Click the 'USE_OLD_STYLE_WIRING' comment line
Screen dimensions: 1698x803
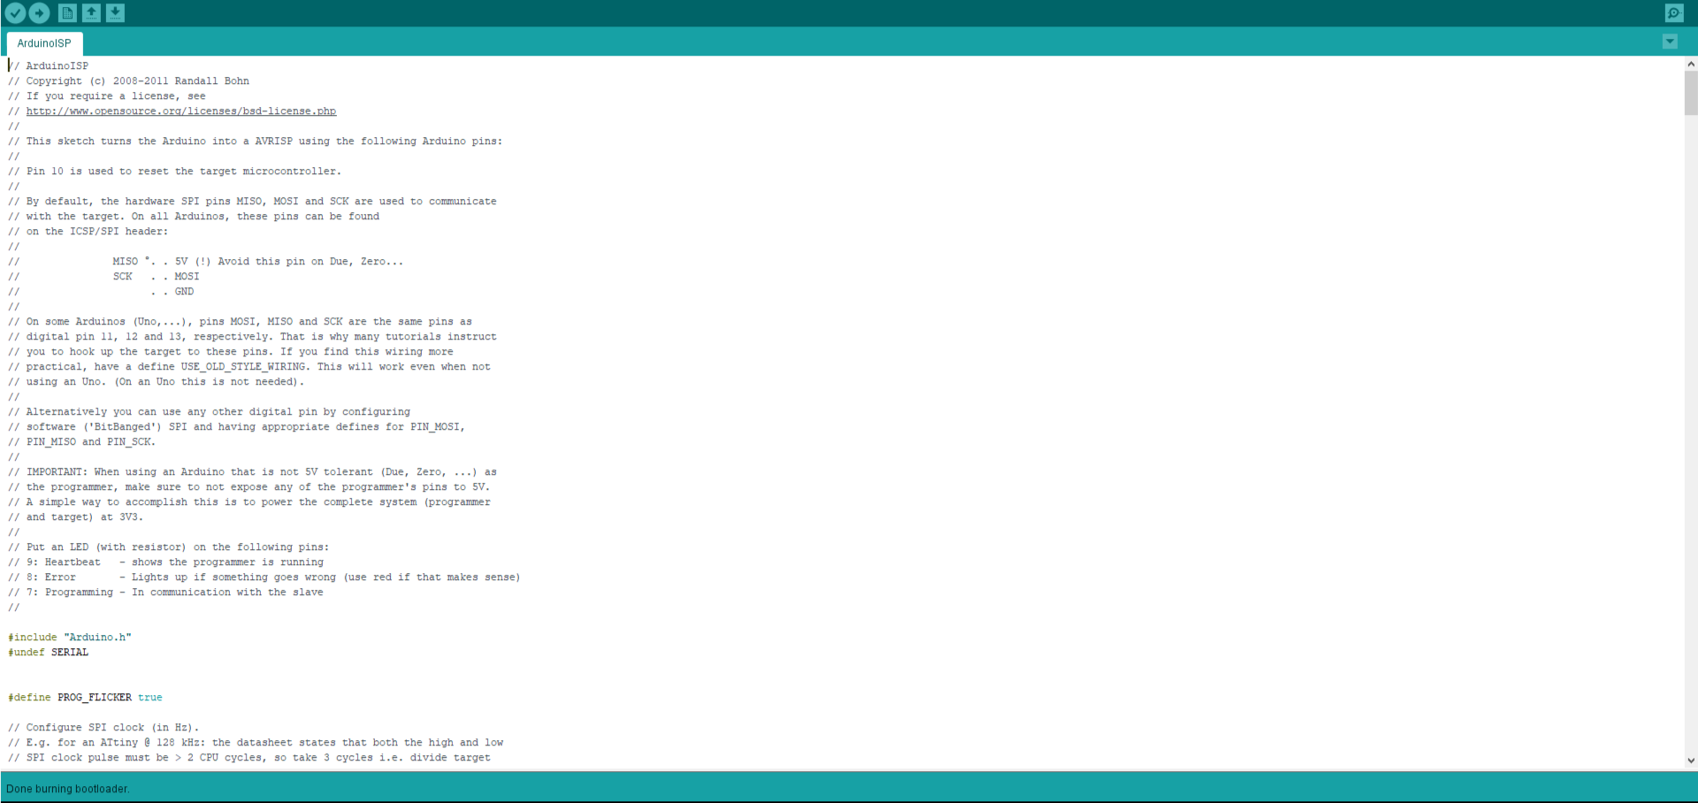pos(249,367)
